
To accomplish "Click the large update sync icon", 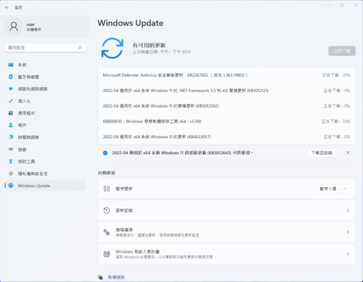I will 112,48.
